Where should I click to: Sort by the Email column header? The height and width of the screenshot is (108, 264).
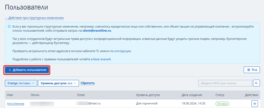(81, 95)
